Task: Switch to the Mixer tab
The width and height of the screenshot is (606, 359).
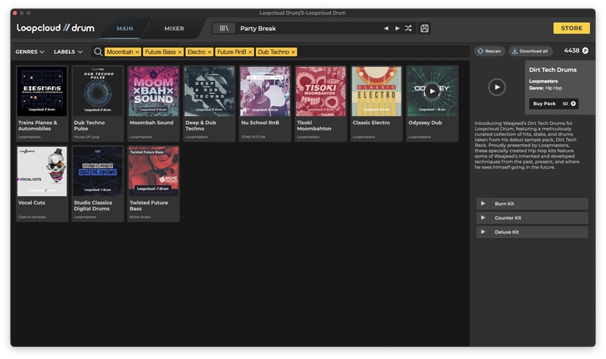Action: (x=174, y=29)
